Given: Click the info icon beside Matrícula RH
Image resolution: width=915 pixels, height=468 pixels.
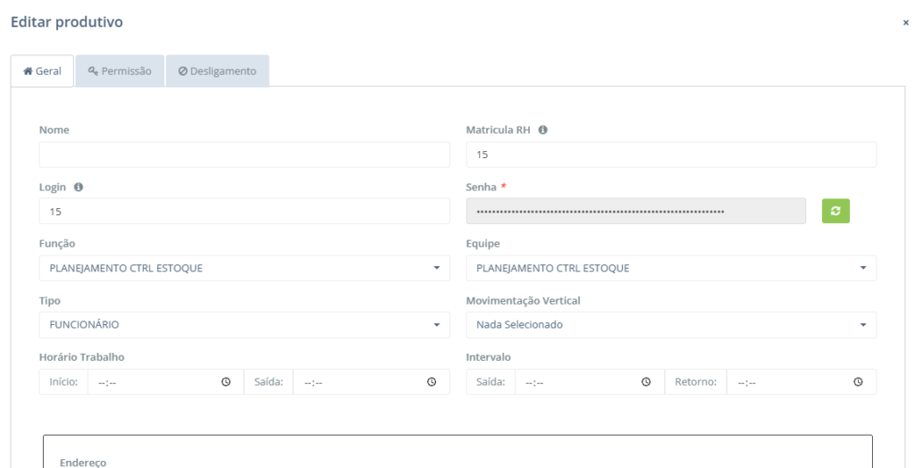Looking at the screenshot, I should click(x=542, y=130).
